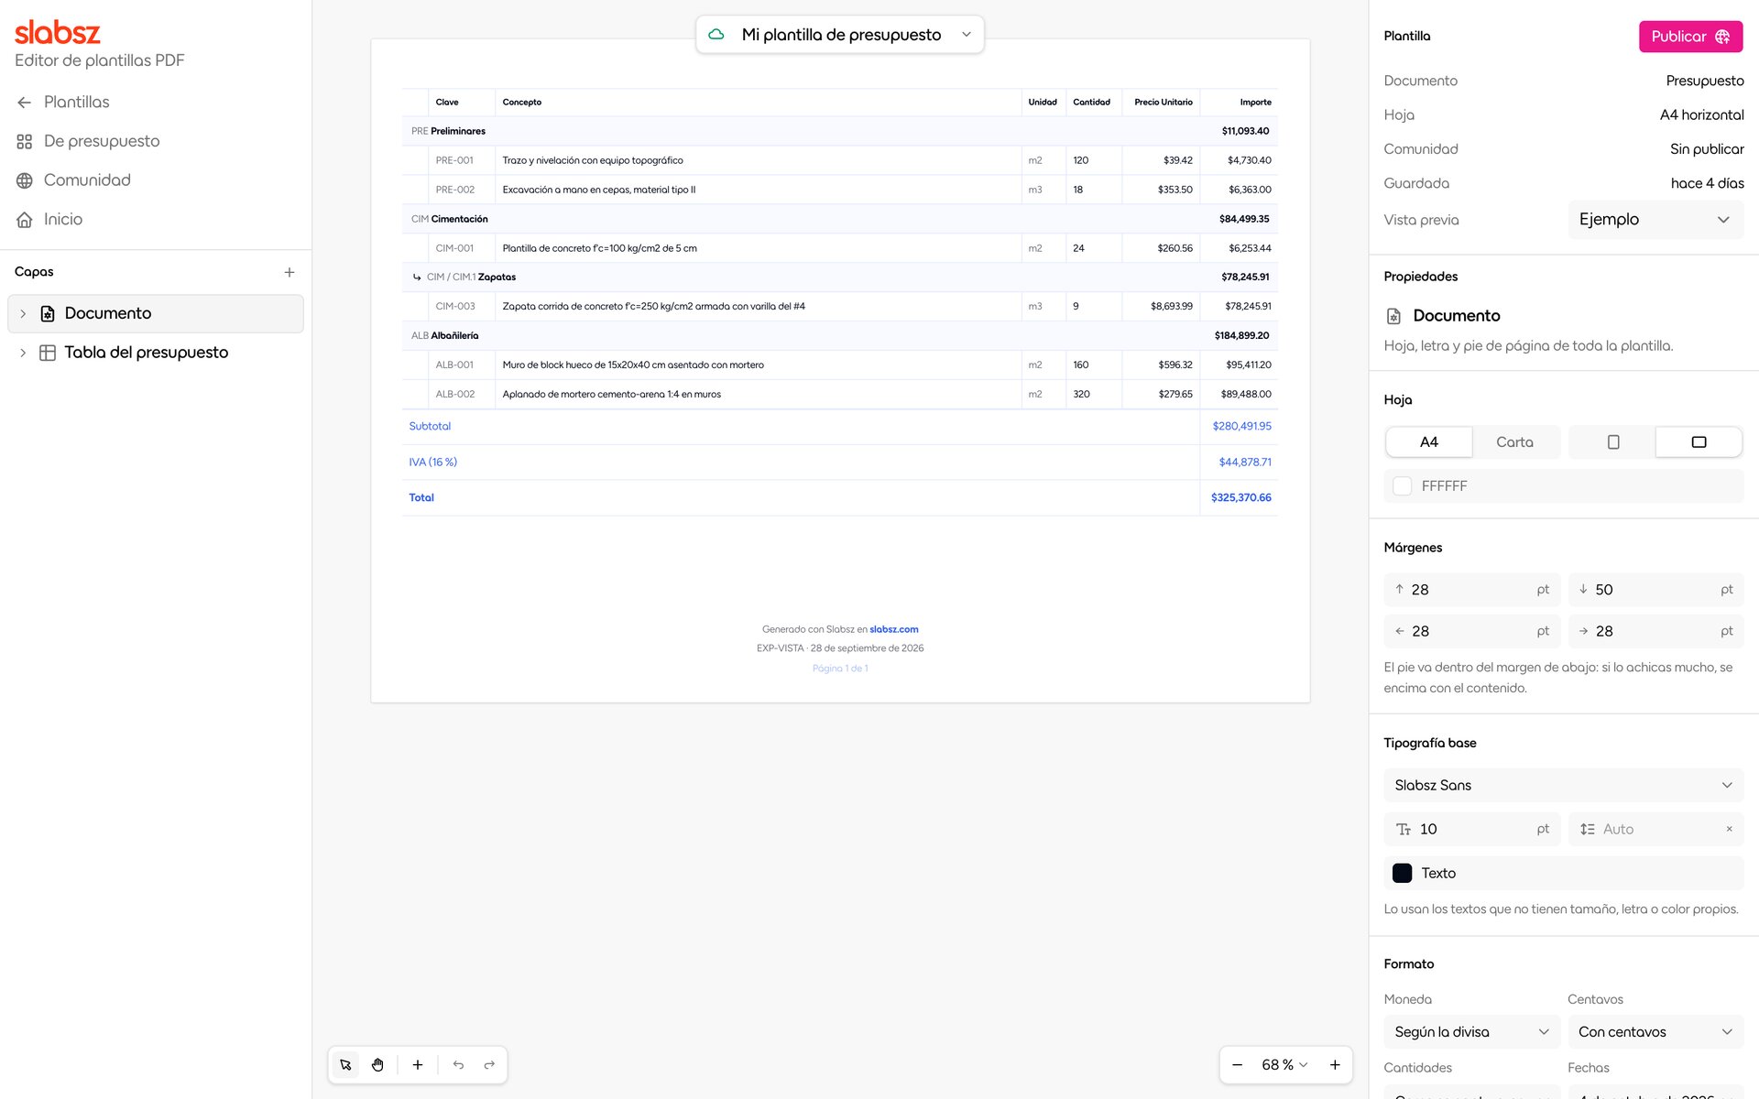Image resolution: width=1759 pixels, height=1099 pixels.
Task: Choose A4 paper size
Action: (x=1428, y=441)
